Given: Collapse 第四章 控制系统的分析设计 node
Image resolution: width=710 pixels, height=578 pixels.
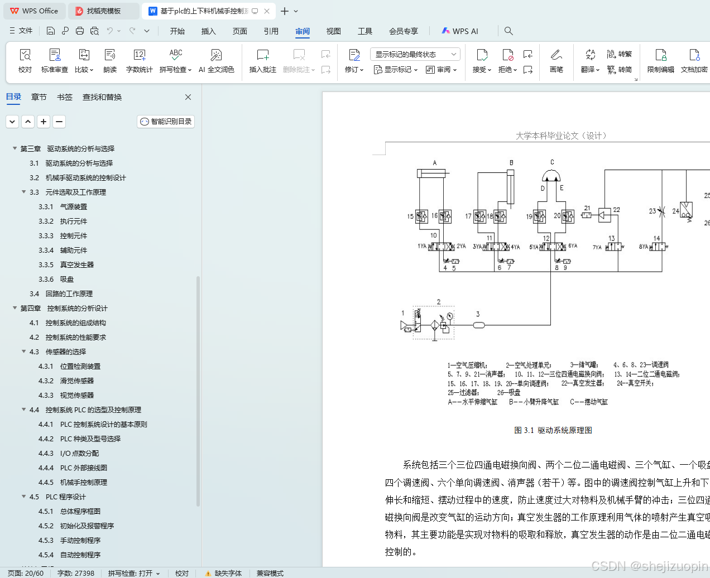Looking at the screenshot, I should (x=15, y=308).
